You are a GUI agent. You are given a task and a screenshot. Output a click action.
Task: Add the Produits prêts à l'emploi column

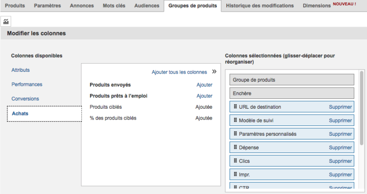pos(204,96)
